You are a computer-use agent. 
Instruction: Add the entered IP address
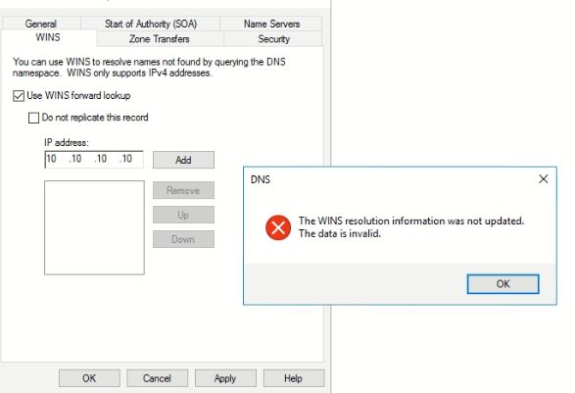[x=183, y=160]
